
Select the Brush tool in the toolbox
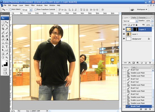click(7, 33)
